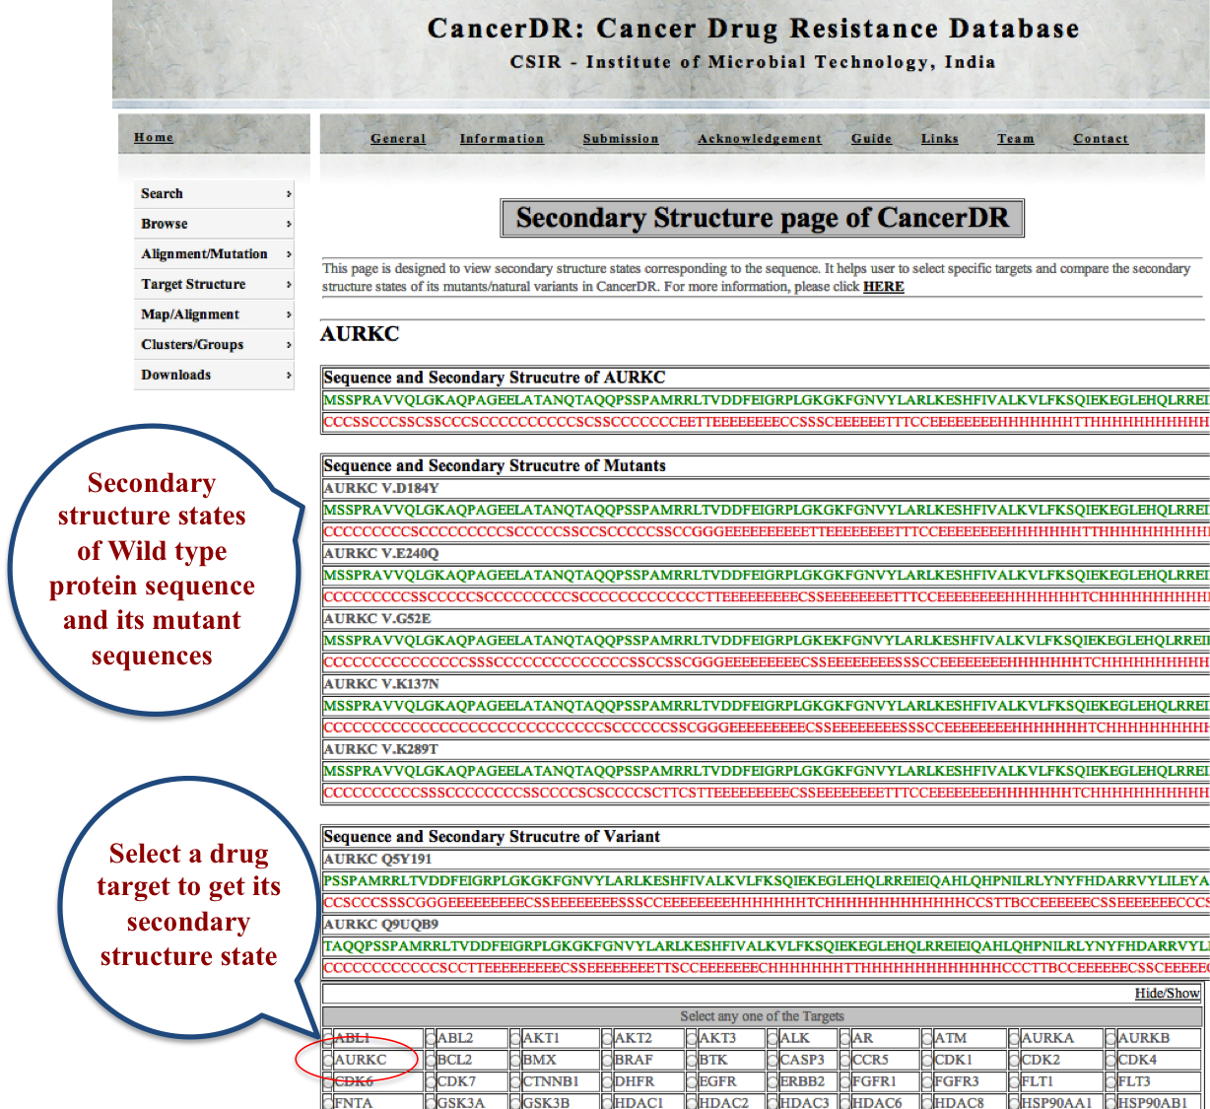Open the General navigation link
1210x1109 pixels.
(398, 138)
